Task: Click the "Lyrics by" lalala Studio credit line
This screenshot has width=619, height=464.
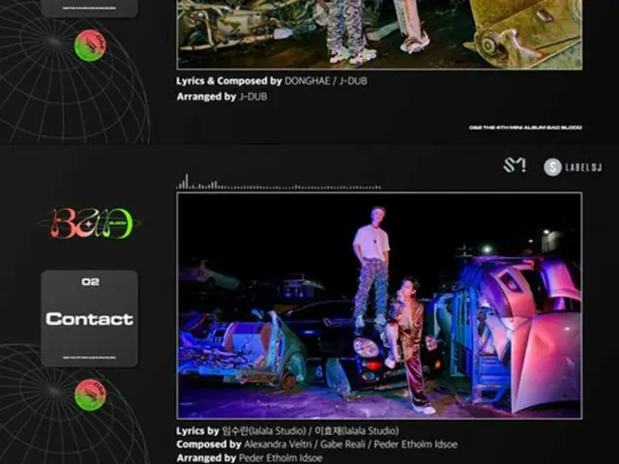Action: click(x=287, y=430)
